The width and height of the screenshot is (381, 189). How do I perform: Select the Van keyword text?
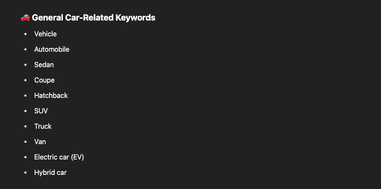click(40, 142)
